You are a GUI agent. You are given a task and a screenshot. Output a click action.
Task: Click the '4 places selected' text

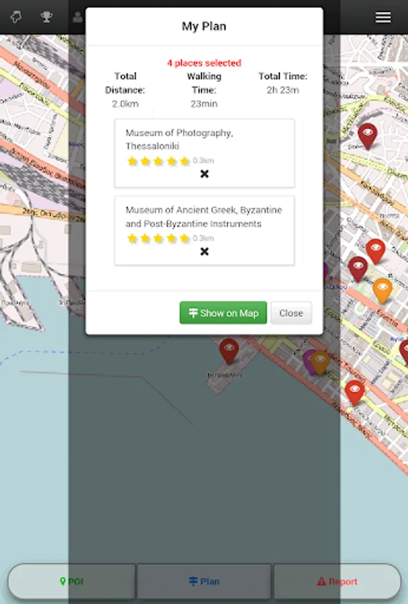click(x=204, y=63)
